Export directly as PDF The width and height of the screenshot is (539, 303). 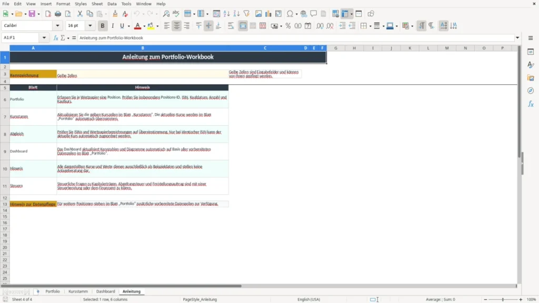pyautogui.click(x=48, y=14)
